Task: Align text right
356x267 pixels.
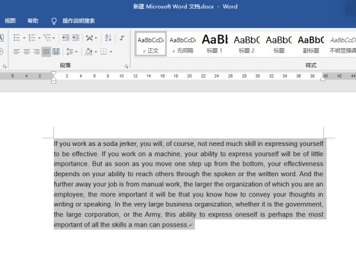Action: pos(36,52)
